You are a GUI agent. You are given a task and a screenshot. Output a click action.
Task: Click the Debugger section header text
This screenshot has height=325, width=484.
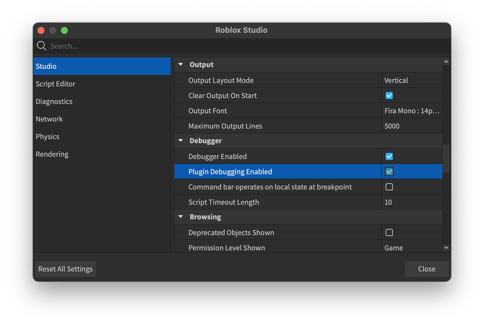[206, 141]
